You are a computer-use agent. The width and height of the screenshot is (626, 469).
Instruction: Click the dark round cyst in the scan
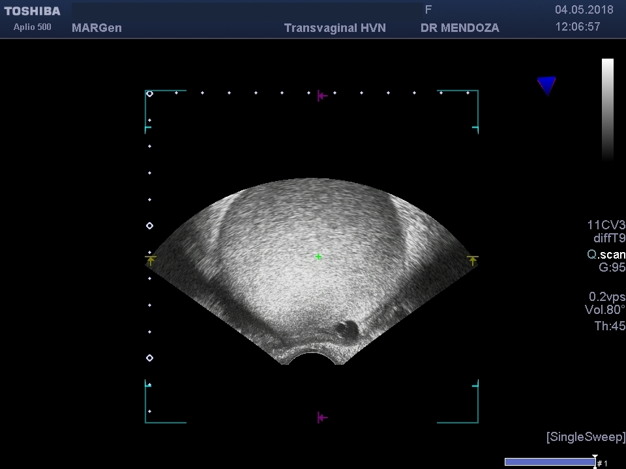[x=346, y=329]
